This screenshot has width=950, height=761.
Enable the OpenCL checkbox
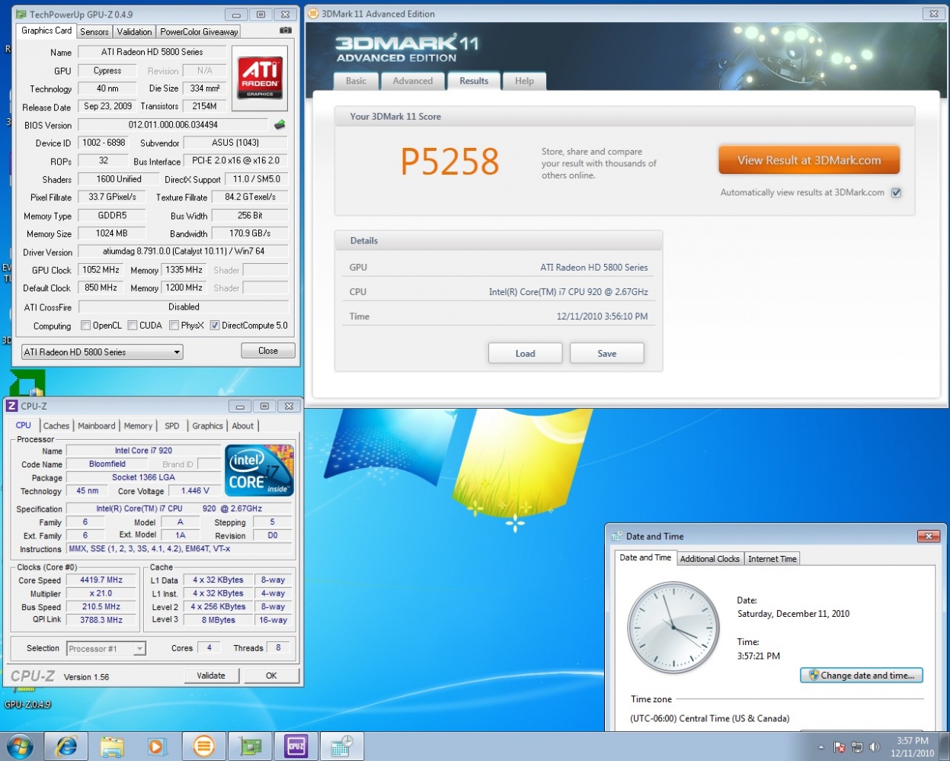(86, 326)
